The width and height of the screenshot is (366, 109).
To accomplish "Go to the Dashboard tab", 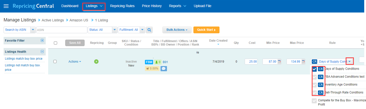I will pyautogui.click(x=70, y=6).
